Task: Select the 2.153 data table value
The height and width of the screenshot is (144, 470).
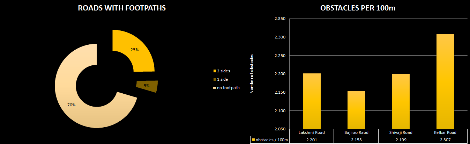Action: pos(356,140)
